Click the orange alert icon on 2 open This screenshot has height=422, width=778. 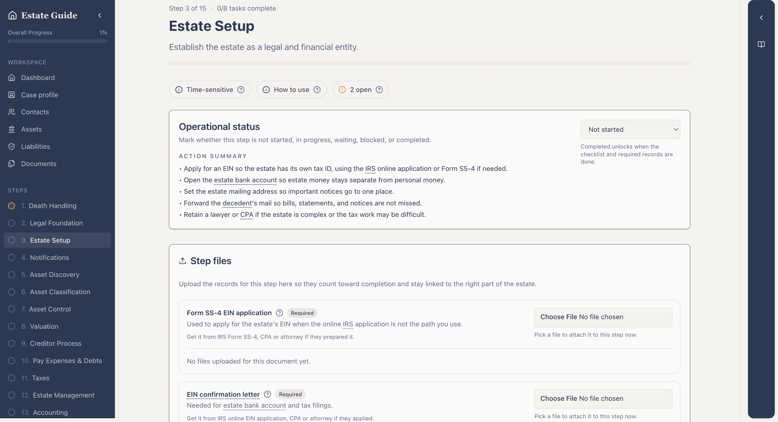click(342, 90)
